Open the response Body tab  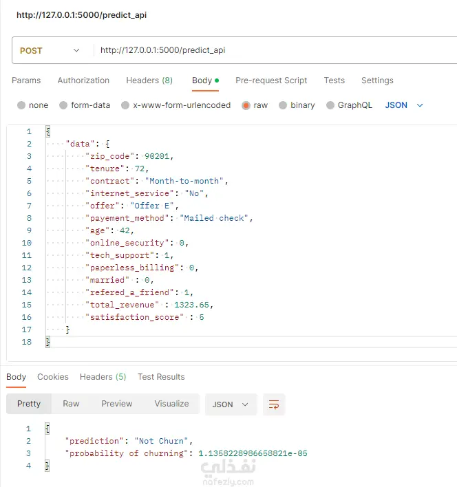(x=16, y=377)
